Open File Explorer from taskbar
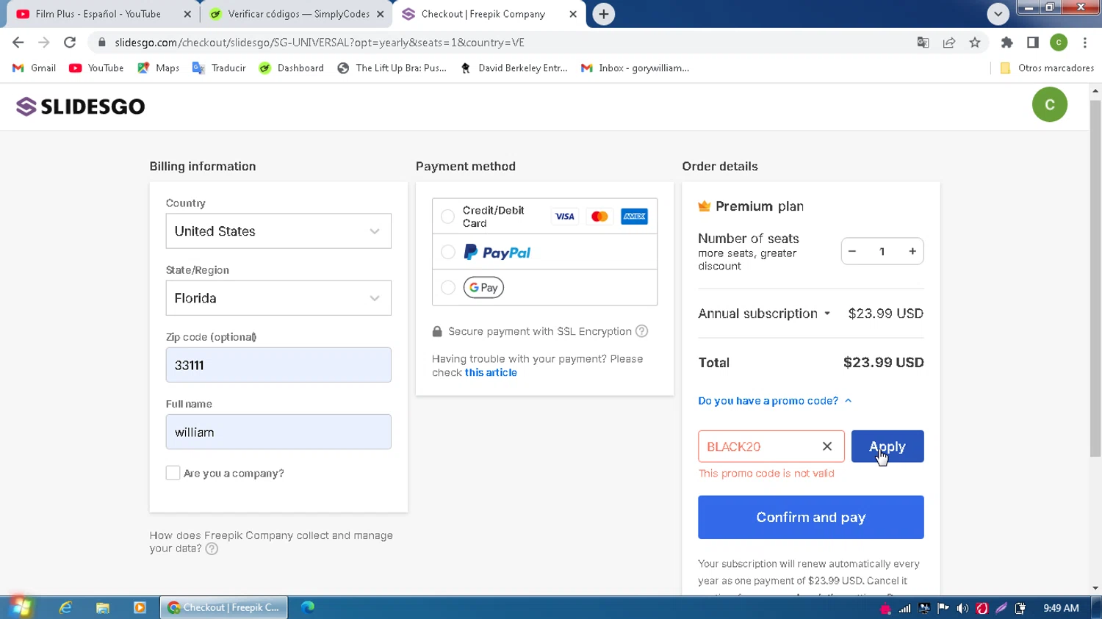 (103, 607)
